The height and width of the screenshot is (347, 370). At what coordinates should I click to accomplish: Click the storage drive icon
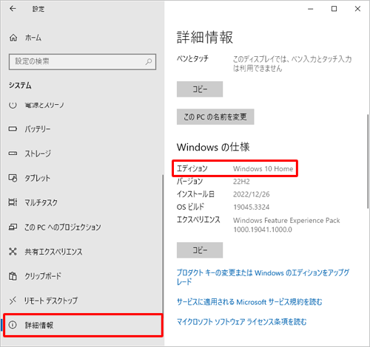pos(13,154)
